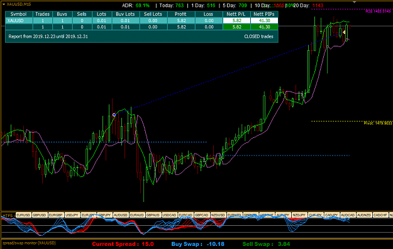This screenshot has width=393, height=249.
Task: Click the HTF5 indicator label
Action: pos(8,216)
